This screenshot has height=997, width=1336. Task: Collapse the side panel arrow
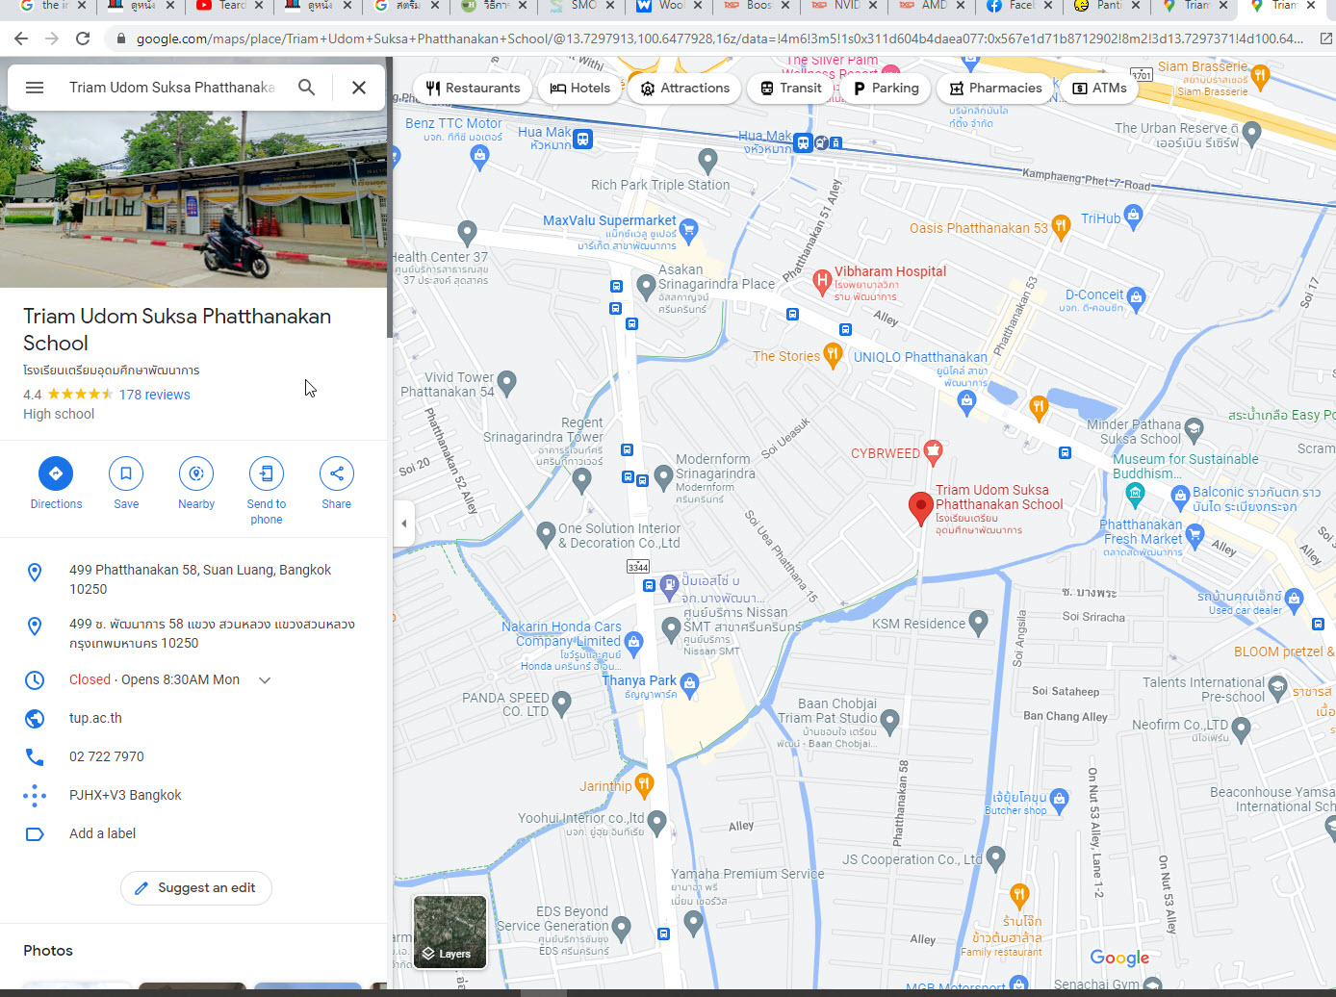click(x=404, y=524)
